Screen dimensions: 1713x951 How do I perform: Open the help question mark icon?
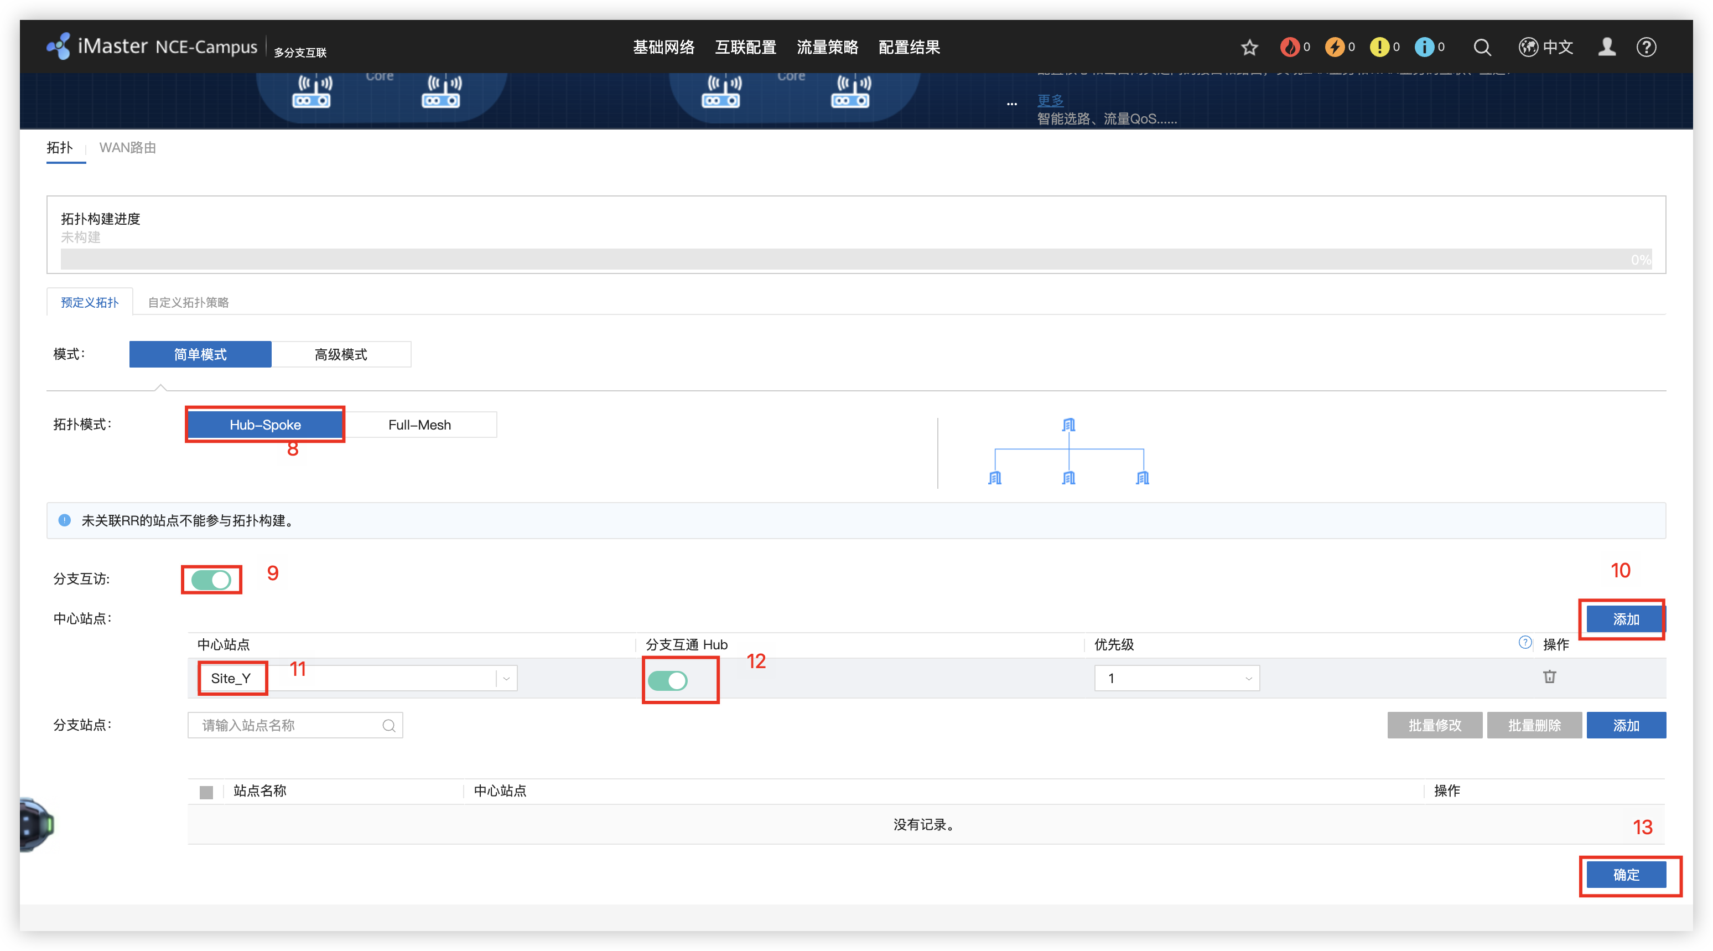tap(1646, 47)
